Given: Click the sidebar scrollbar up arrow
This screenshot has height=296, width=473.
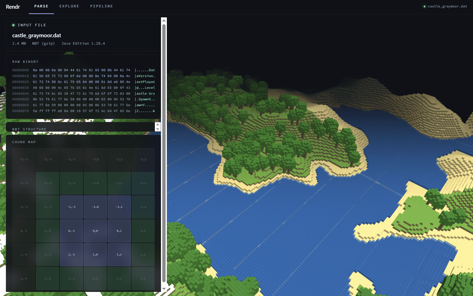Looking at the screenshot, I should pyautogui.click(x=164, y=20).
